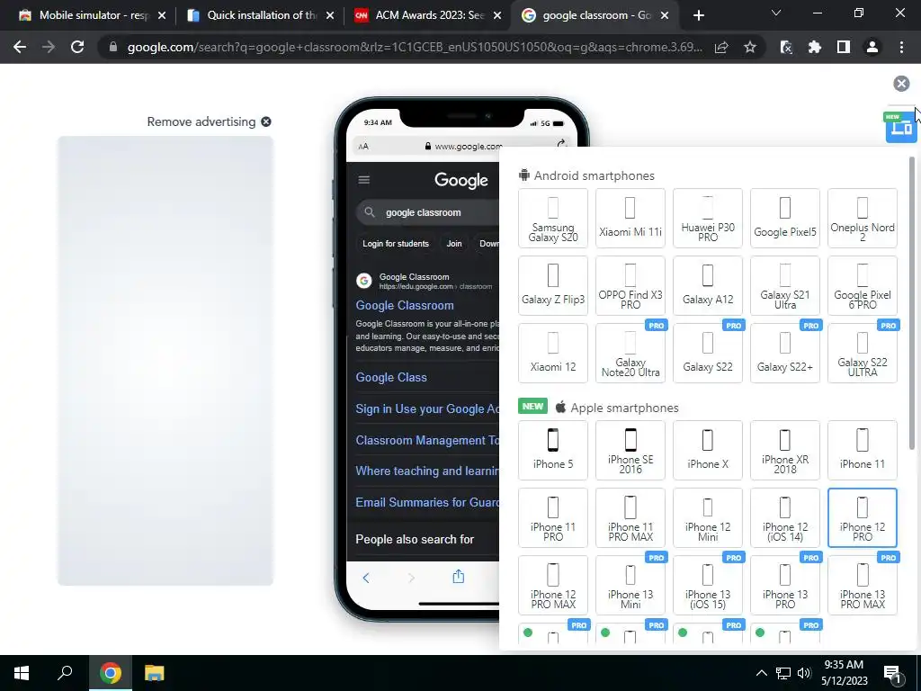Reload the current page
Viewport: 921px width, 691px height.
pyautogui.click(x=77, y=47)
